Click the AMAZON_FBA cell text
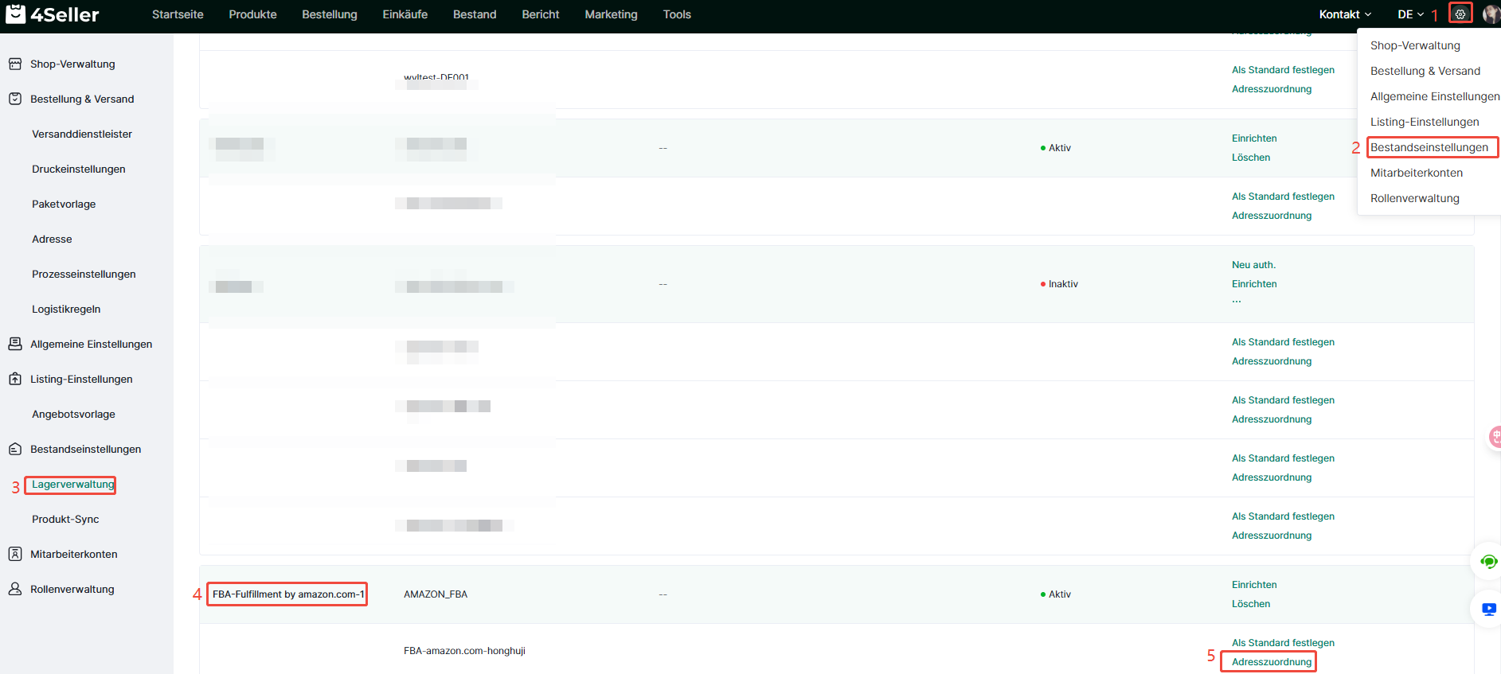This screenshot has width=1501, height=674. click(436, 594)
